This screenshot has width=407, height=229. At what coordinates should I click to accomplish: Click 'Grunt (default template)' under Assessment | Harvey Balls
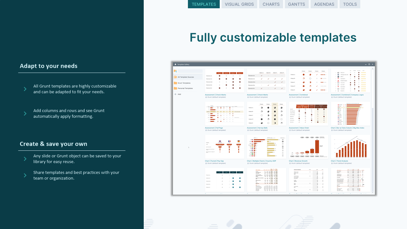(259, 130)
